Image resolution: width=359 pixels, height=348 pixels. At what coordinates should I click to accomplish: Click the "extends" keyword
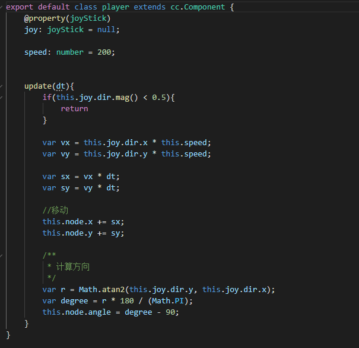150,7
